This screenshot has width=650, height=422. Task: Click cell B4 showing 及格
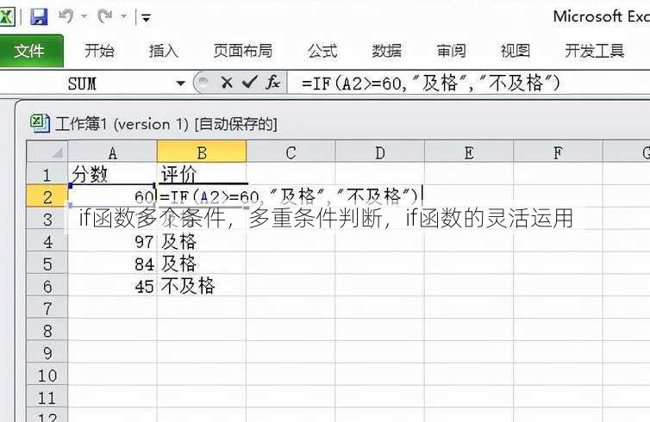(x=202, y=241)
